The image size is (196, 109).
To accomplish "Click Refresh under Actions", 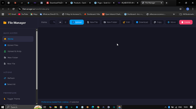I will click(18, 78).
